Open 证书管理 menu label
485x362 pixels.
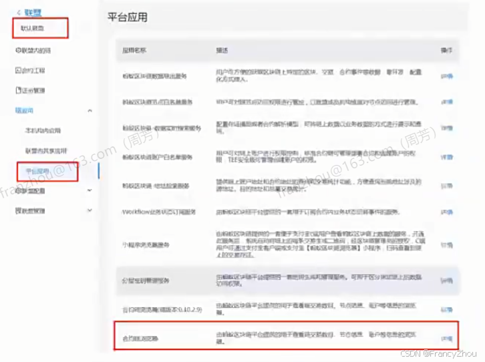tap(33, 90)
